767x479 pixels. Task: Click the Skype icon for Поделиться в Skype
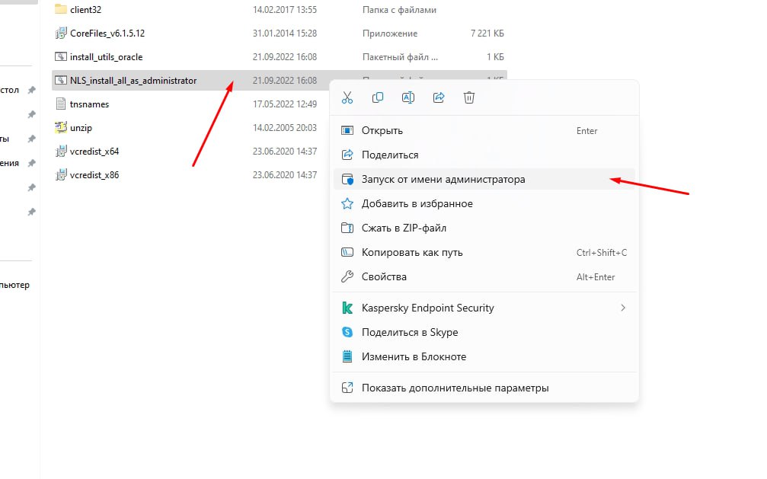click(x=347, y=332)
